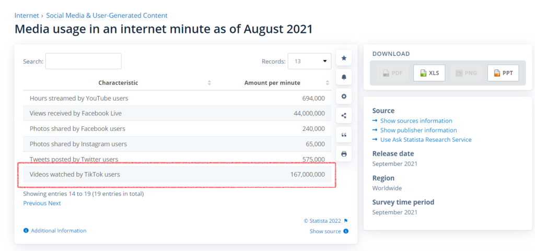Open the Records dropdown
The image size is (535, 251).
[x=309, y=61]
